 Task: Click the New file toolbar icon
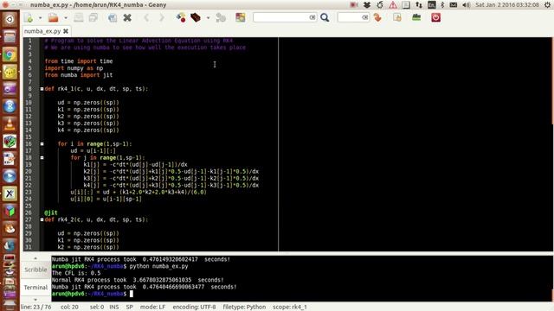[29, 17]
